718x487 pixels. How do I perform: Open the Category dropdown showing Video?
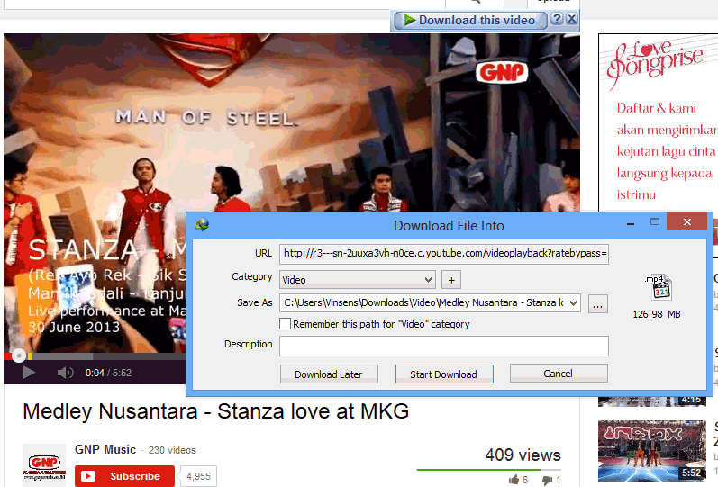(x=357, y=280)
